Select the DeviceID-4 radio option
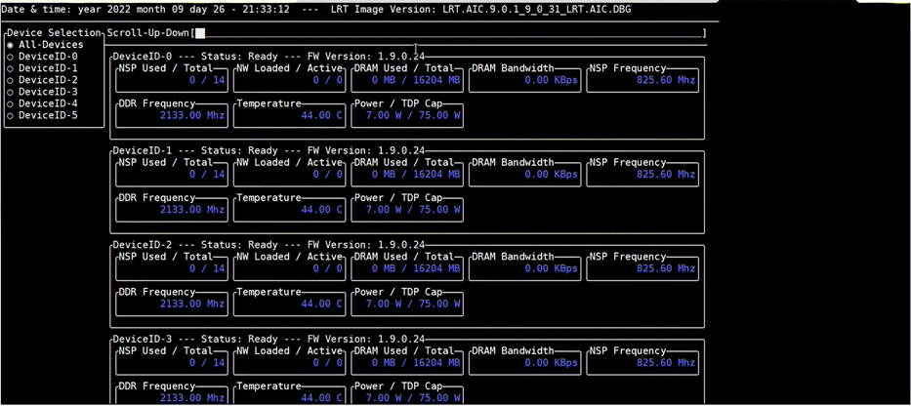Image resolution: width=911 pixels, height=406 pixels. [42, 103]
